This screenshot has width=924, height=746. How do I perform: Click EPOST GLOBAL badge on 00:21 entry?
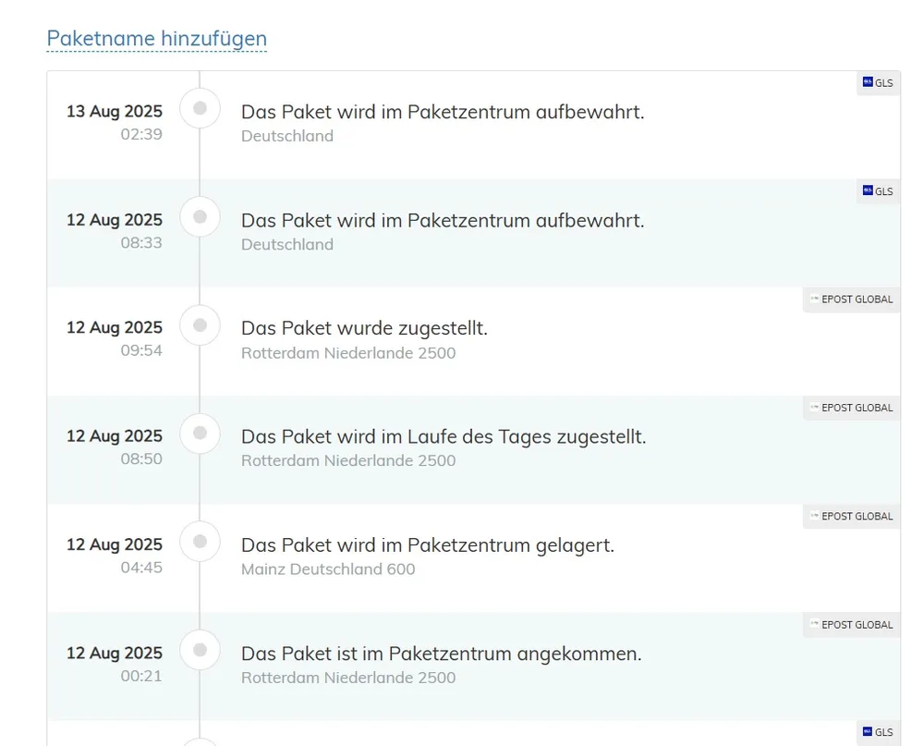pos(852,625)
